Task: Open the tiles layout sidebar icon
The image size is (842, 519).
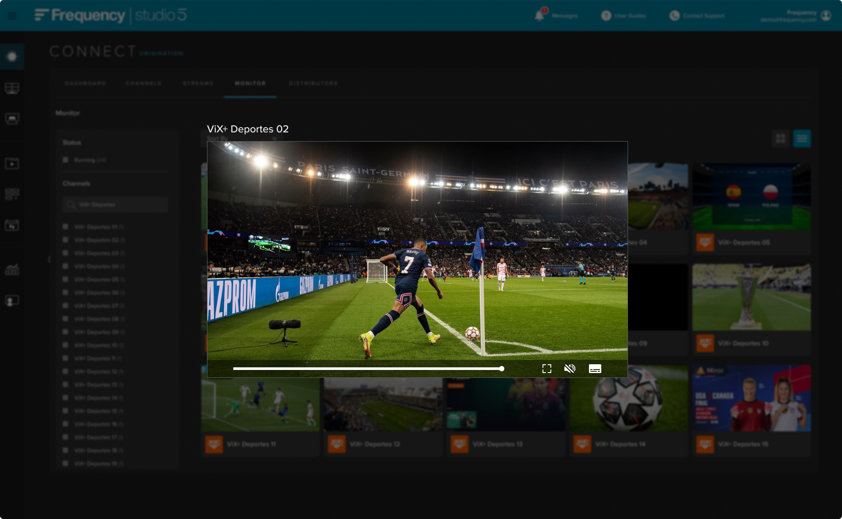Action: pyautogui.click(x=12, y=194)
